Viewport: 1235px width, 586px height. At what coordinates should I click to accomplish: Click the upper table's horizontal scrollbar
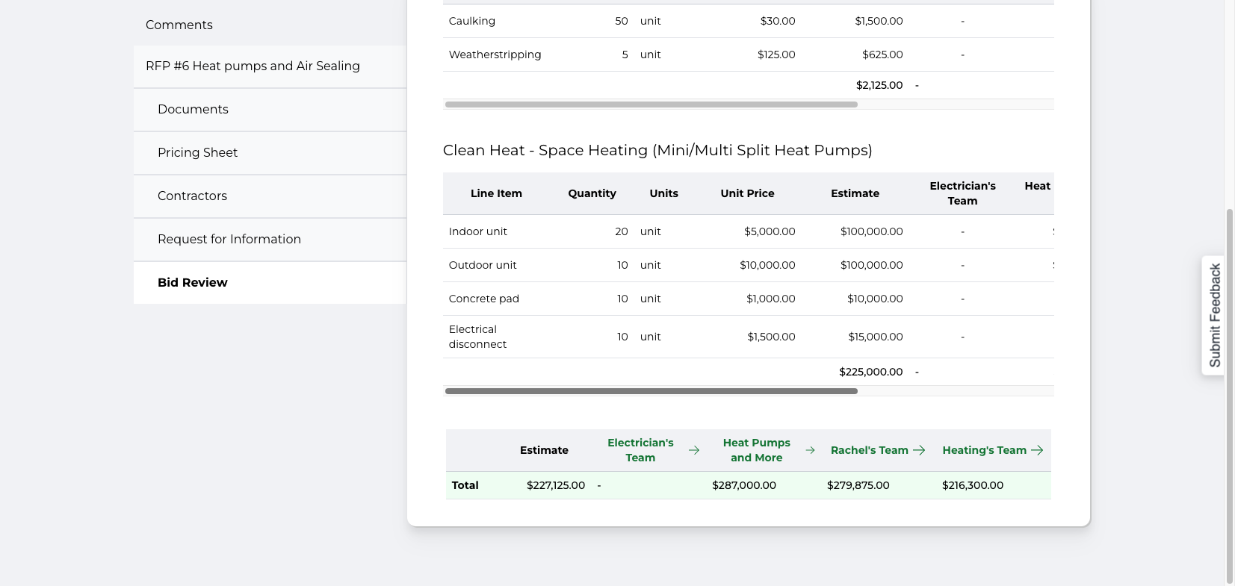tap(651, 105)
